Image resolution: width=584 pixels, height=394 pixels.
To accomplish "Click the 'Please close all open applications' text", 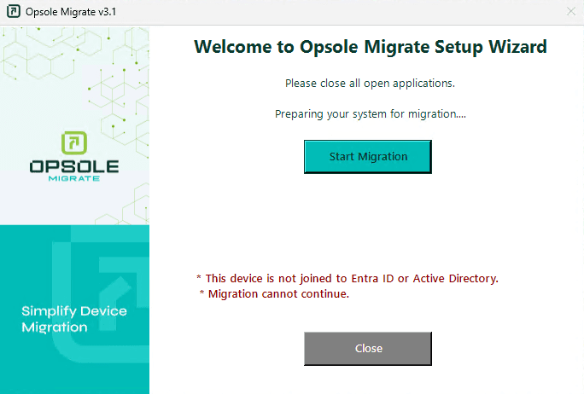I will click(x=370, y=84).
